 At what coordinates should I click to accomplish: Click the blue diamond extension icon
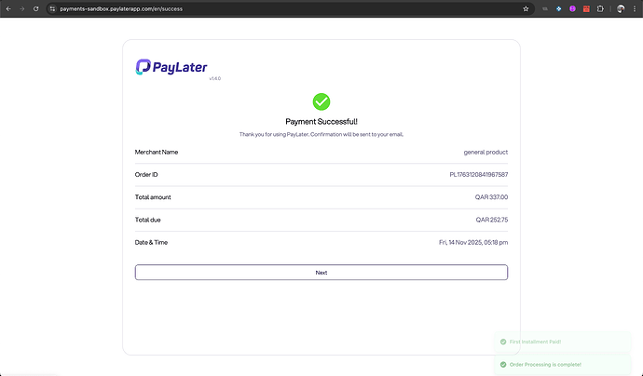(x=558, y=7)
